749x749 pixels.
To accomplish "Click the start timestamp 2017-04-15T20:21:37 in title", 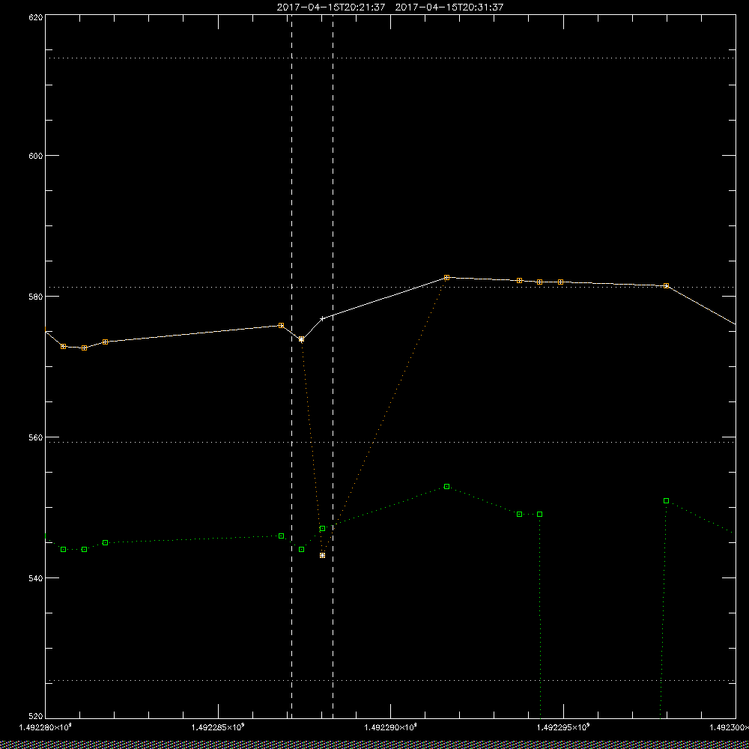I will 330,7.
